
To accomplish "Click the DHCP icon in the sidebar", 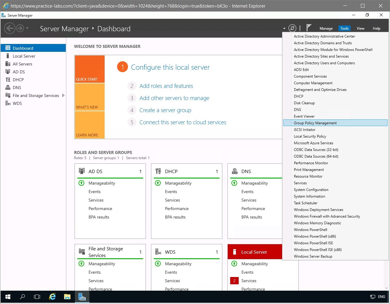I will [x=8, y=80].
